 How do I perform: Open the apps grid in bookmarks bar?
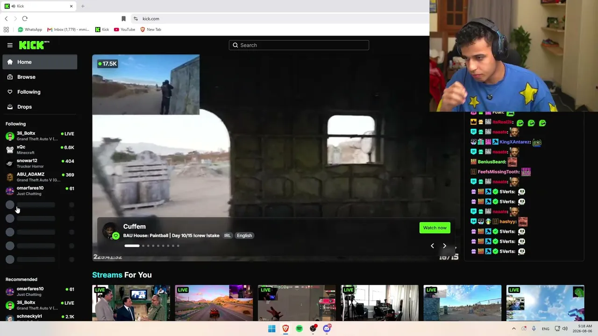coord(6,29)
